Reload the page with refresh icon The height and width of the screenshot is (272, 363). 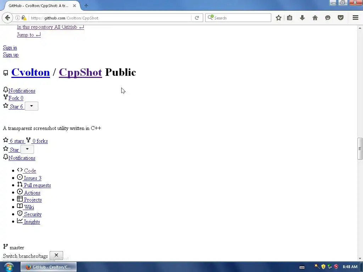pos(197,18)
